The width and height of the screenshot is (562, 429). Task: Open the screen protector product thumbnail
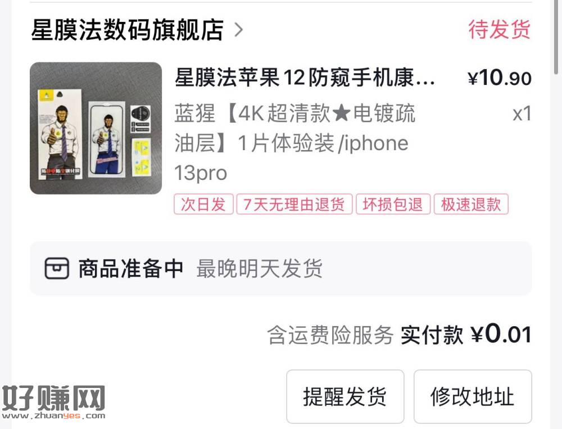pyautogui.click(x=96, y=128)
